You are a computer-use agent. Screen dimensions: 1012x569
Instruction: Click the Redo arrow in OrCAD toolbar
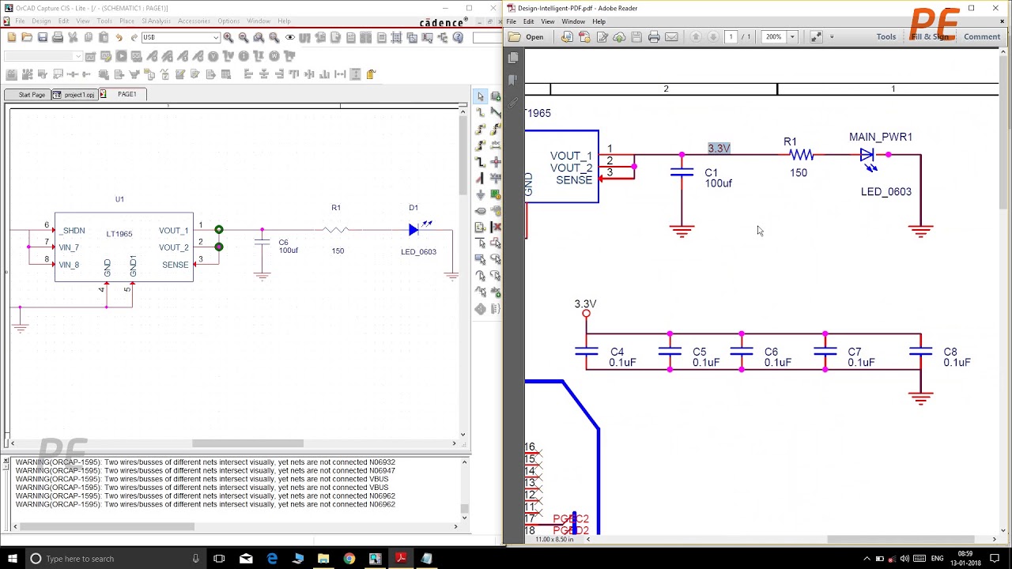point(134,37)
